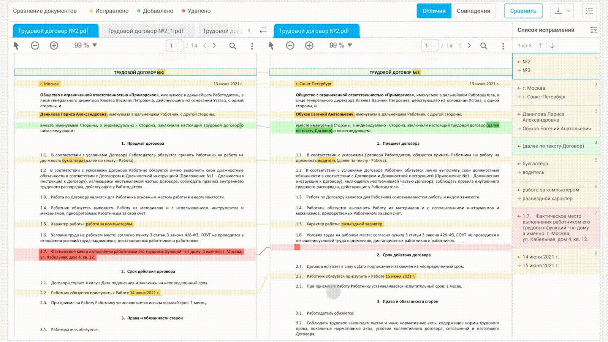Switch view to Совпадения
608x342 pixels.
click(x=473, y=11)
